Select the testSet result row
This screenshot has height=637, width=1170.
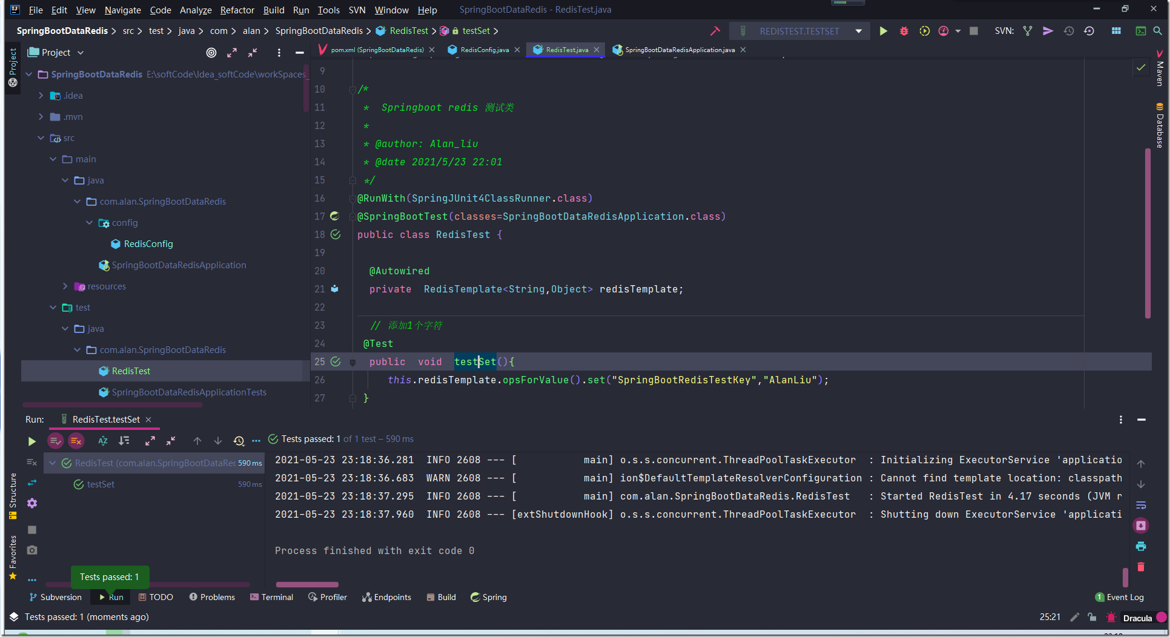click(x=154, y=484)
